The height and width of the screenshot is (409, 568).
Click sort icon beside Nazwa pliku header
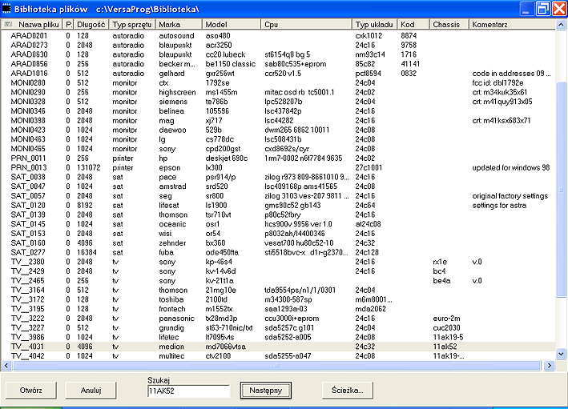pos(8,25)
